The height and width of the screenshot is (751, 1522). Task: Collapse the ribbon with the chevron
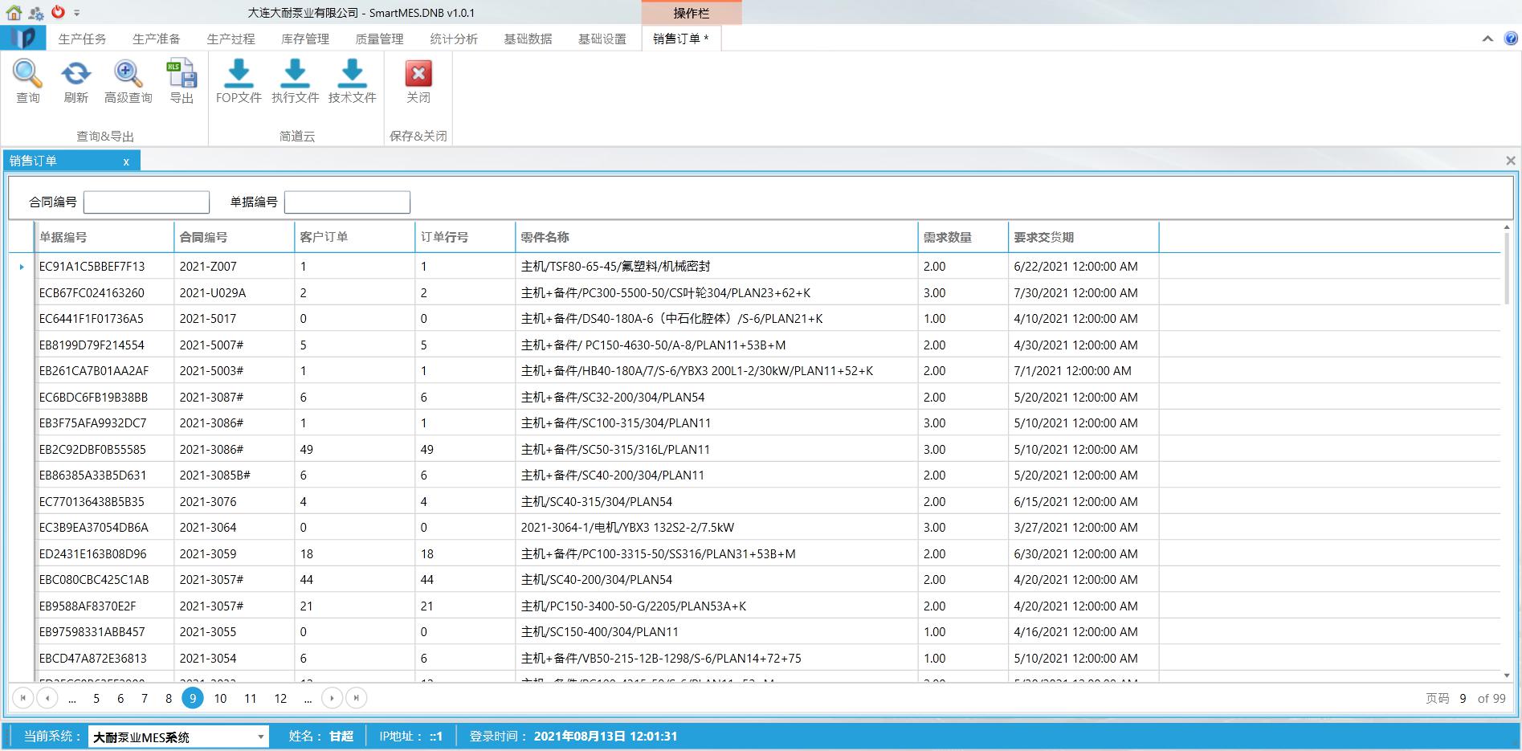click(1487, 39)
